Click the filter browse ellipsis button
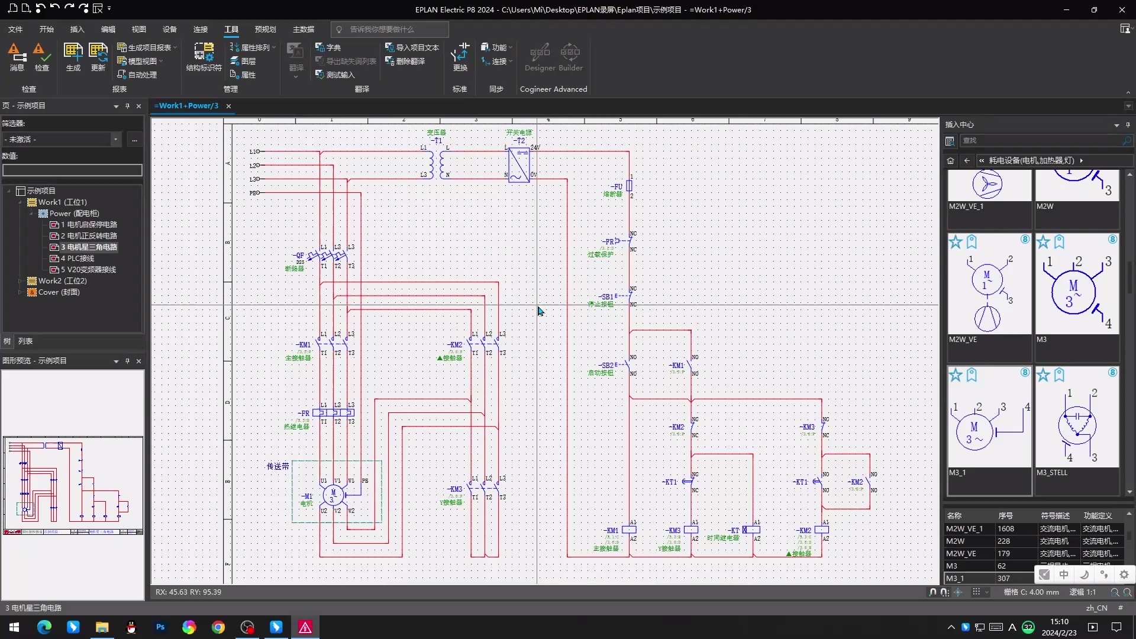The width and height of the screenshot is (1136, 639). [x=134, y=140]
